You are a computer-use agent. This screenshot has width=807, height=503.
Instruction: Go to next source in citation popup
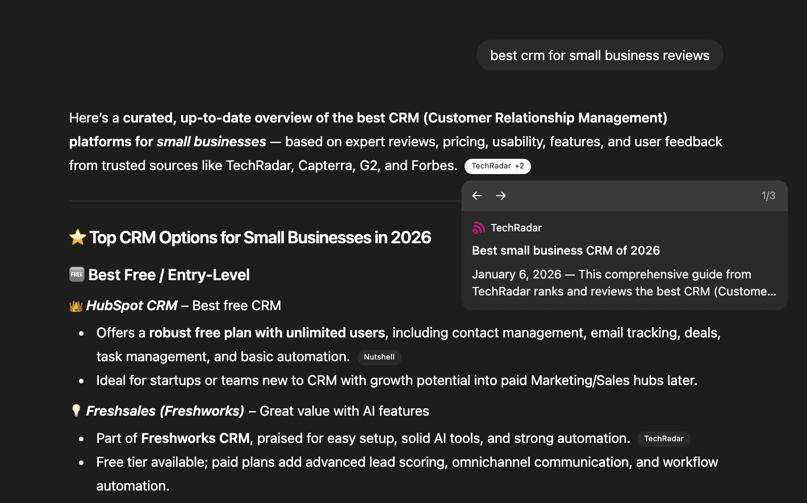point(501,196)
